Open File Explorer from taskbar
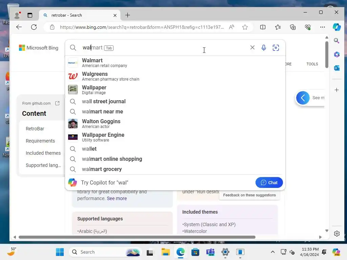The width and height of the screenshot is (347, 260). 165,252
